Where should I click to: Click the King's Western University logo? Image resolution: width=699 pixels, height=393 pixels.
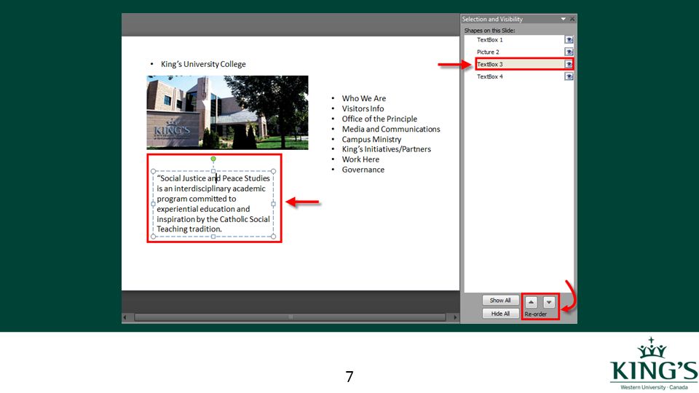(x=654, y=364)
